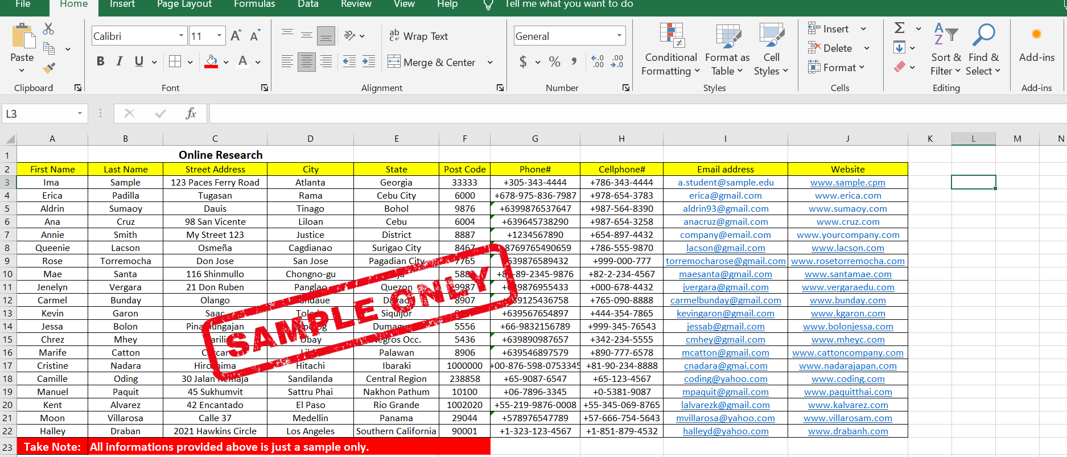The height and width of the screenshot is (457, 1067).
Task: Open email link erica@gmail.com
Action: point(726,196)
